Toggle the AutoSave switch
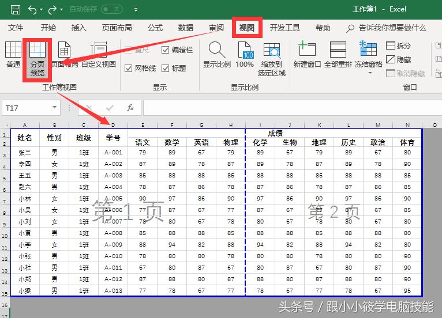 tap(111, 10)
